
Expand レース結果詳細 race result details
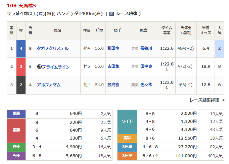204,100
